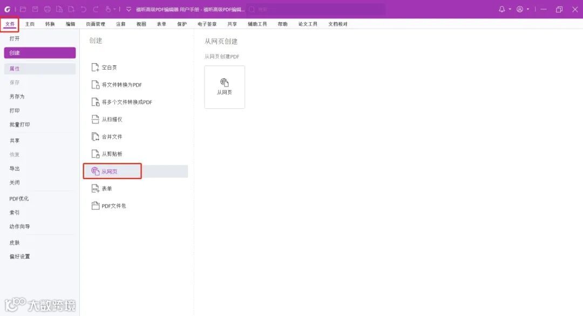583x316 pixels.
Task: Expand the user account dropdown arrow
Action: [527, 9]
